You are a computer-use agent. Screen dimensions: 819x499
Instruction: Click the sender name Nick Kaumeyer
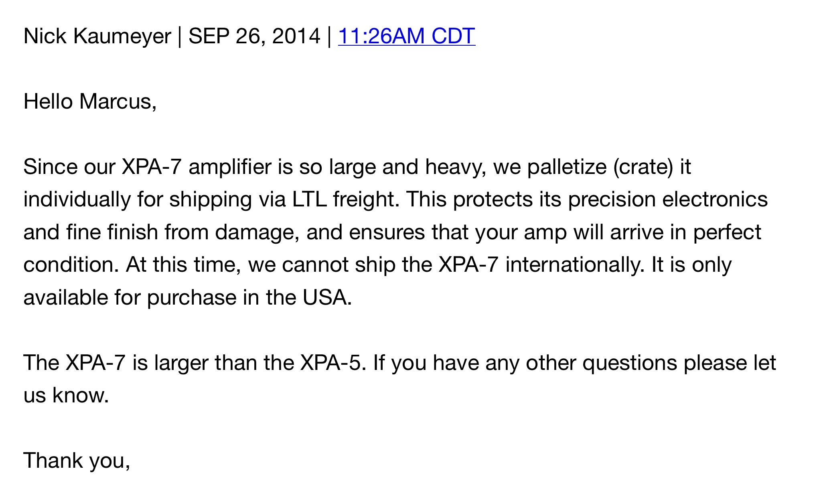pos(97,36)
